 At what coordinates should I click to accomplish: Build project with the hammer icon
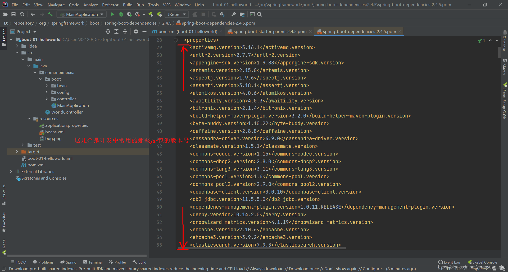pyautogui.click(x=50, y=14)
